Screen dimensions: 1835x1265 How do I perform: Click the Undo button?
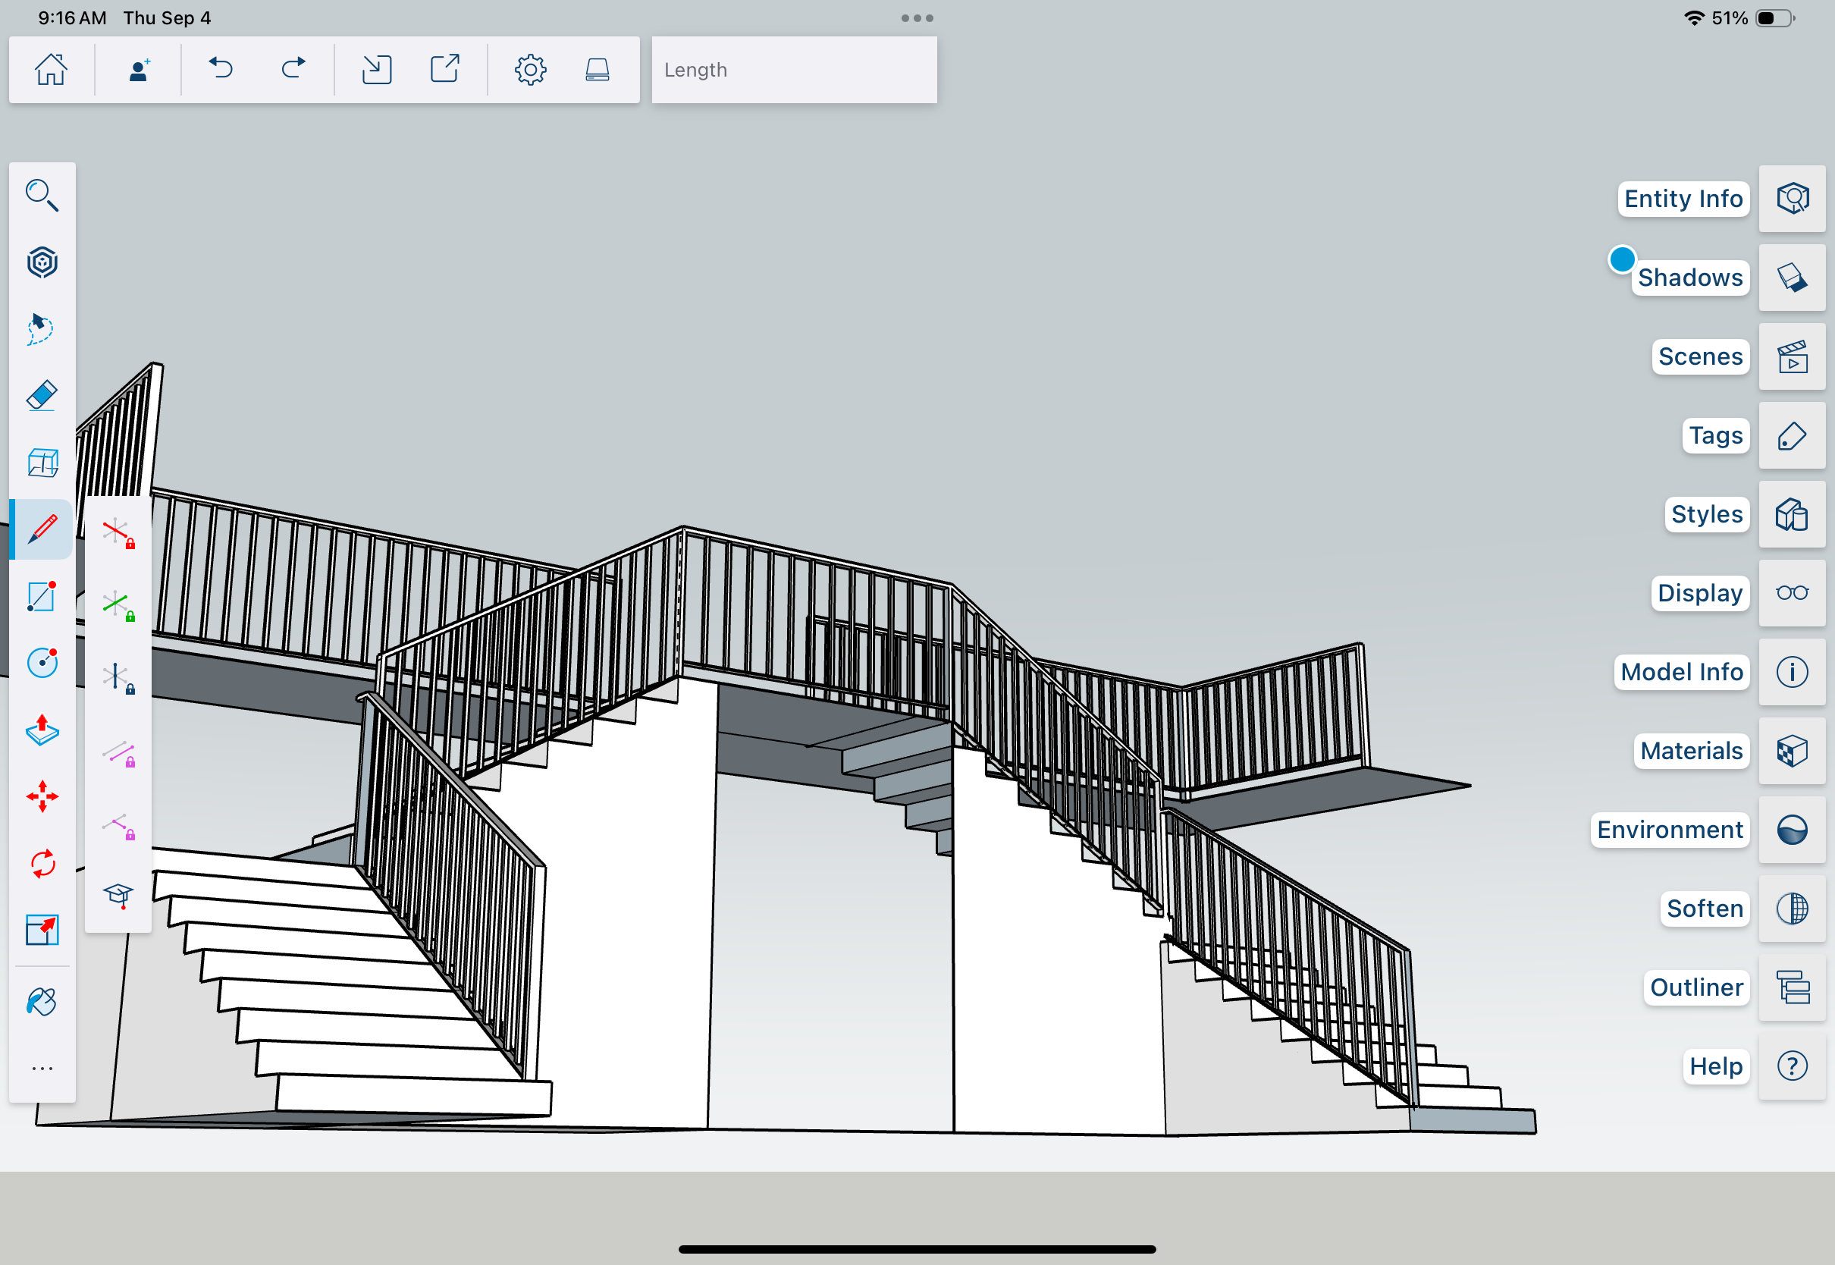(220, 69)
